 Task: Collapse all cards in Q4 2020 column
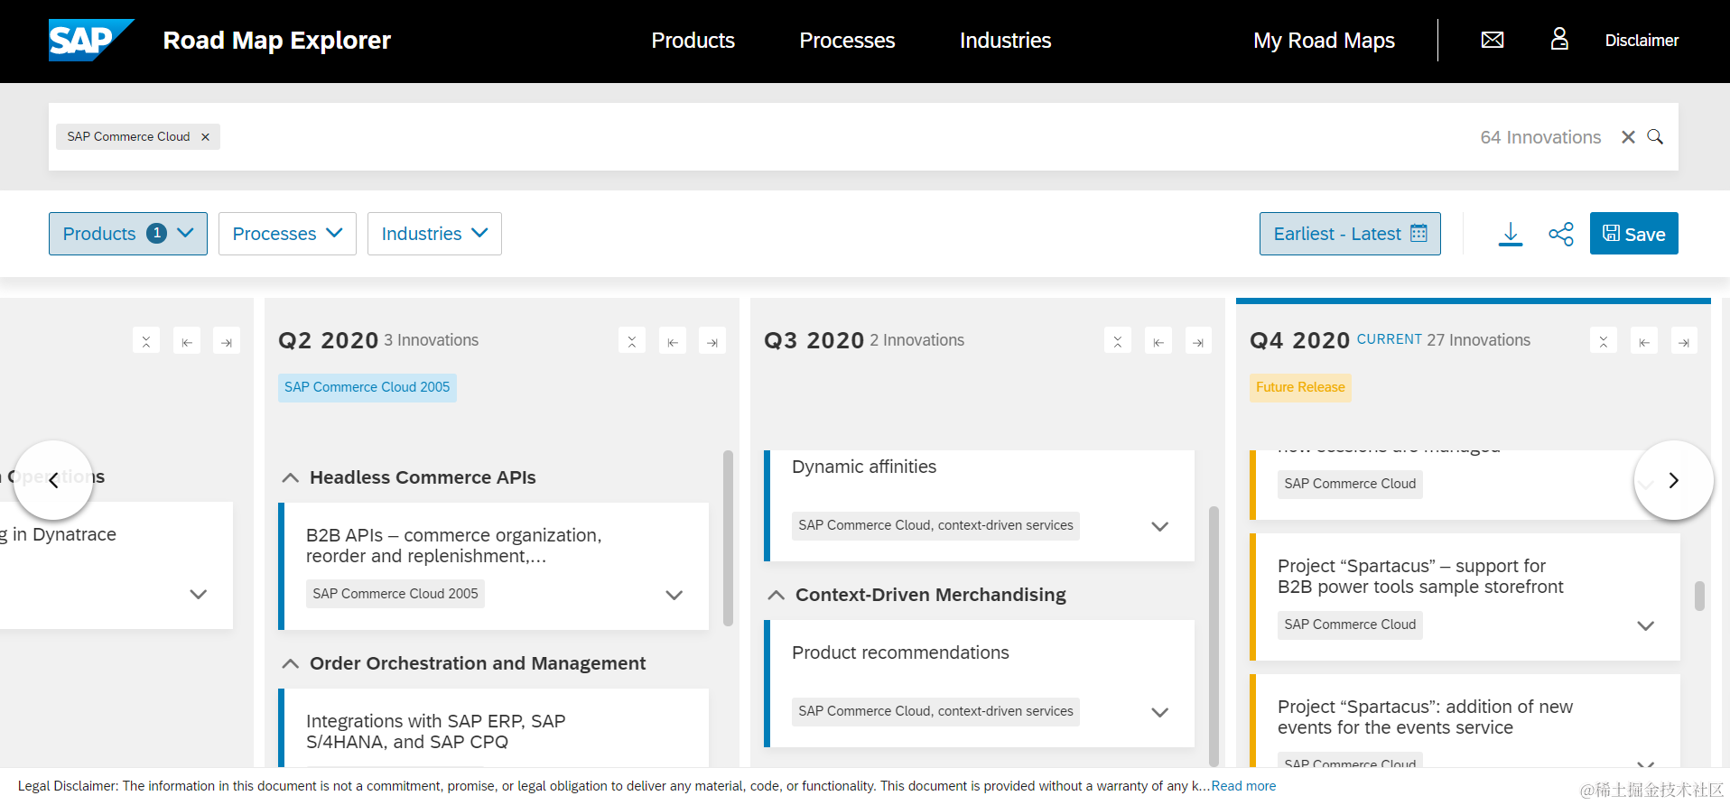coord(1604,341)
